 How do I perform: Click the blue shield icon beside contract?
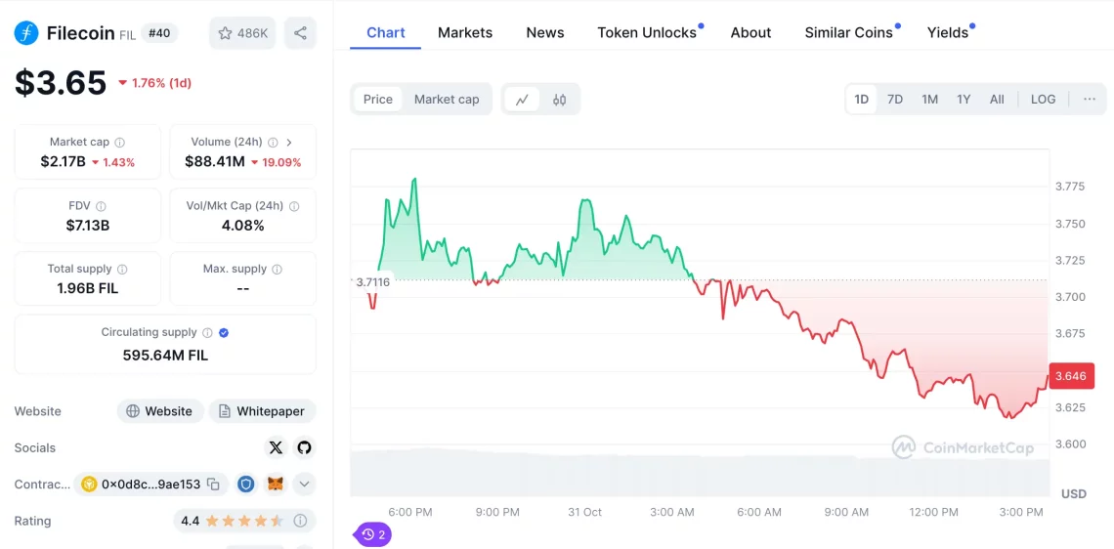pos(246,484)
